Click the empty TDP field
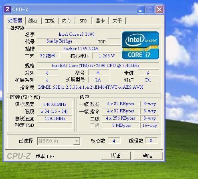198x179 pixels. (x=114, y=41)
